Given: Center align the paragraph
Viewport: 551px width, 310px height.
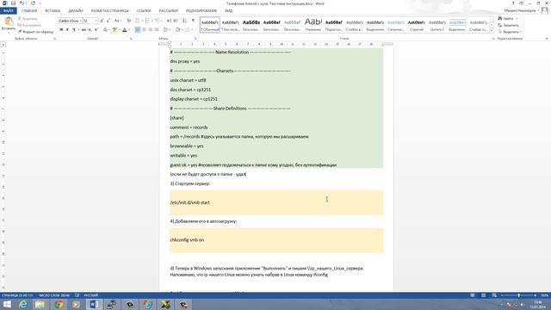Looking at the screenshot, I should pos(144,30).
